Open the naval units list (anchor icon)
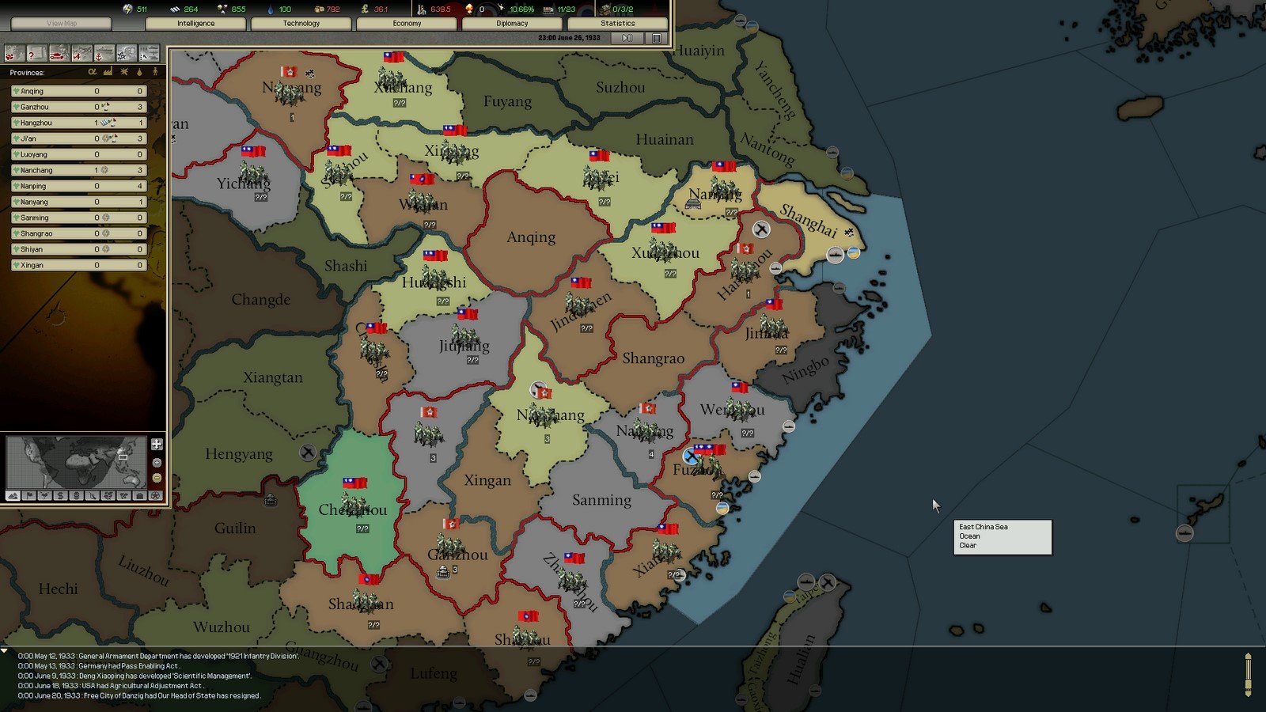Screen dimensions: 1266x712 point(104,53)
